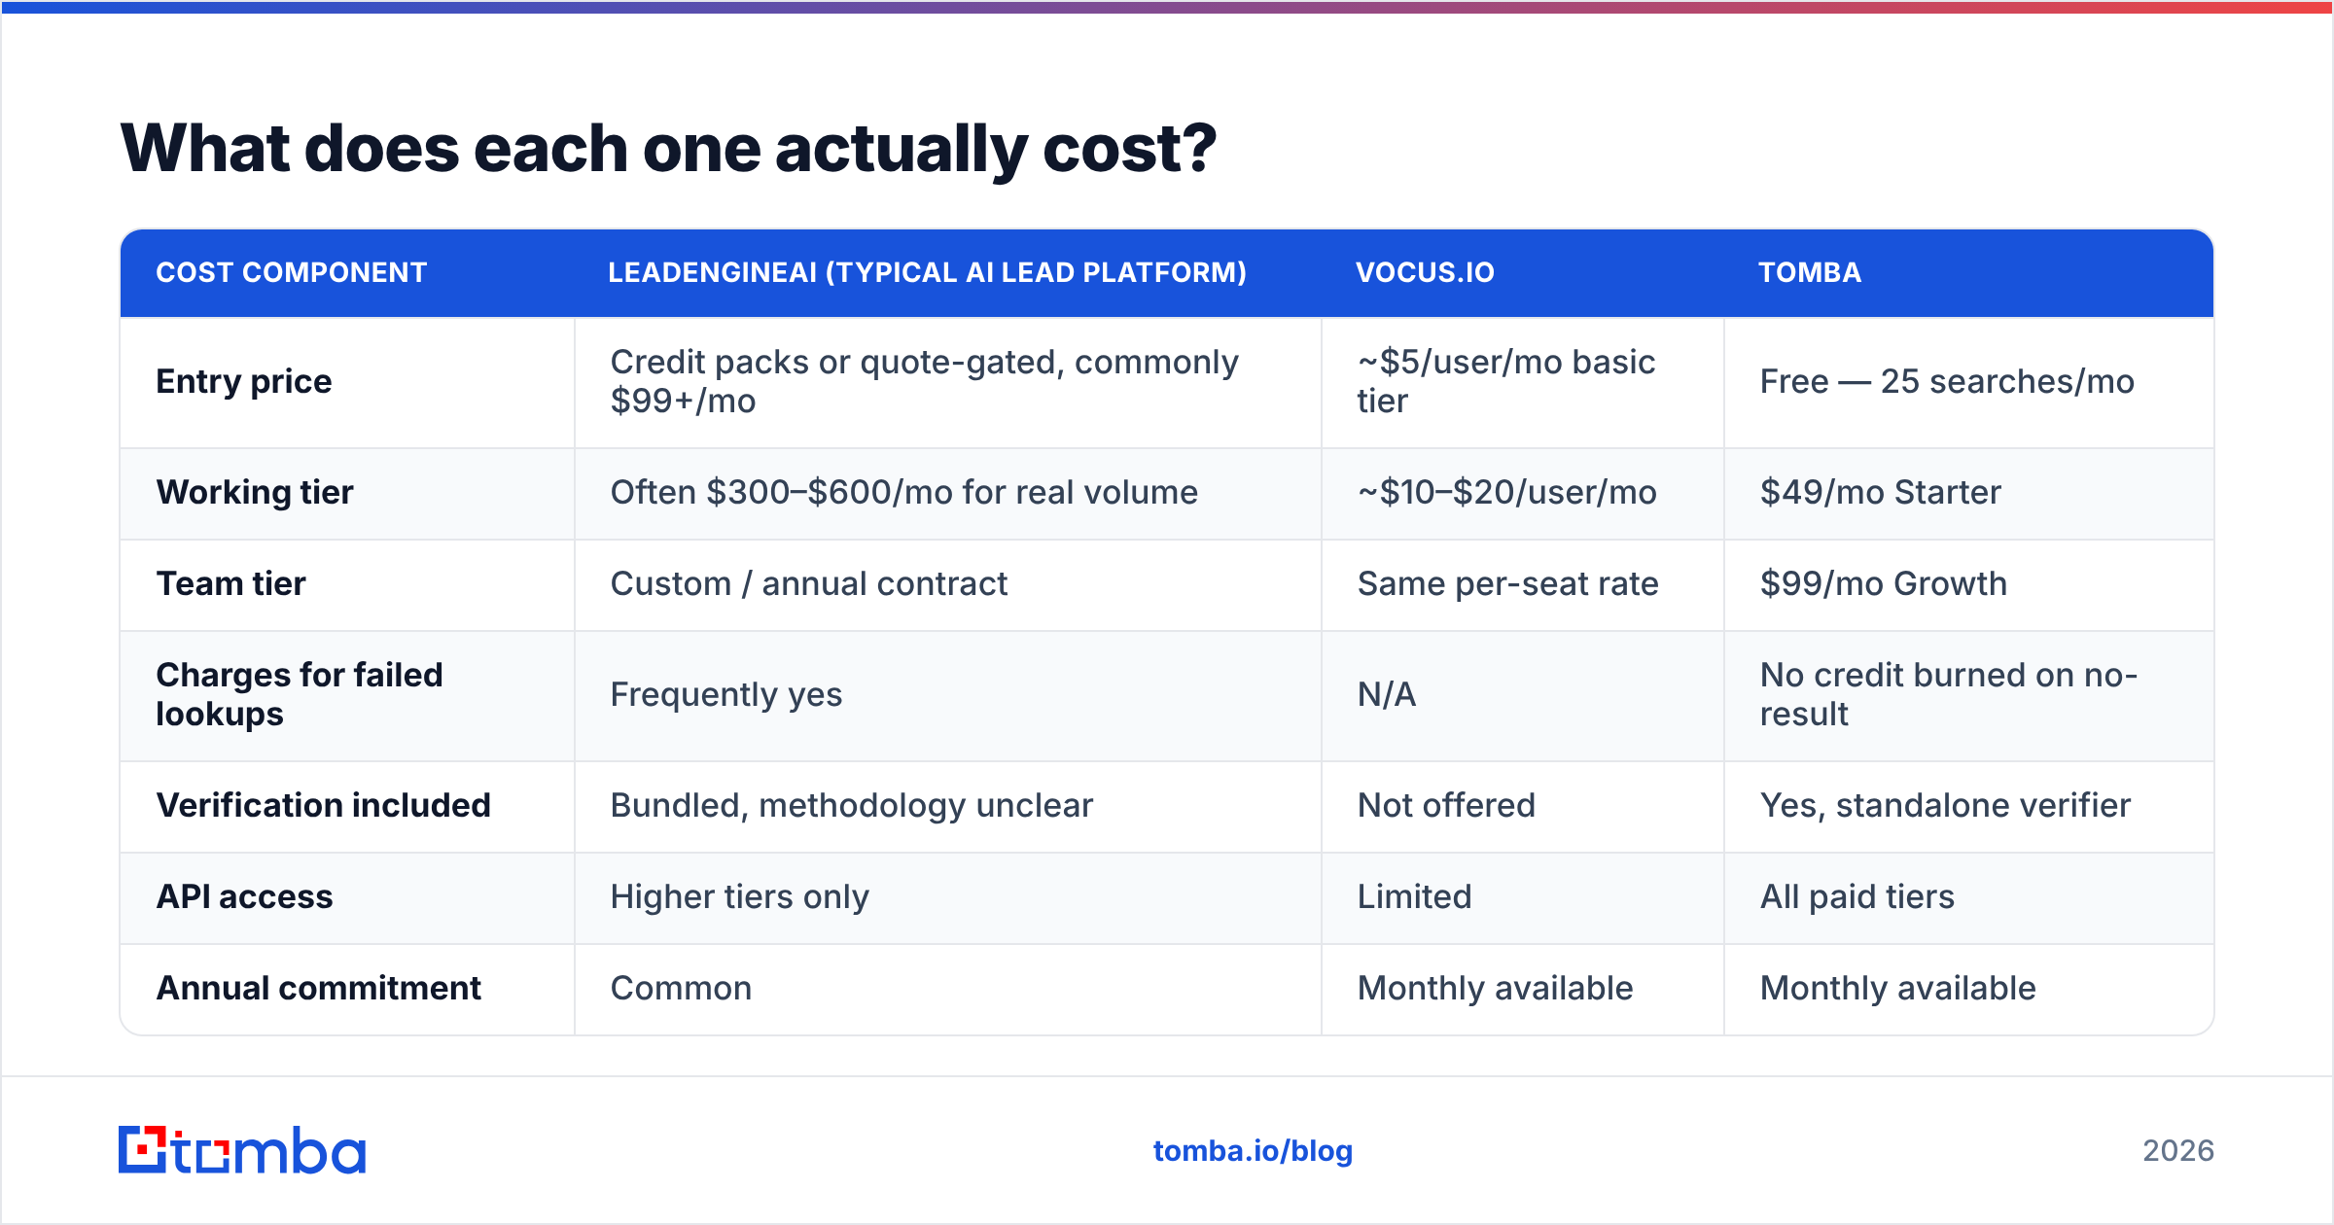
Task: Click the 'Charges for failed lookups' label
Action: click(300, 694)
